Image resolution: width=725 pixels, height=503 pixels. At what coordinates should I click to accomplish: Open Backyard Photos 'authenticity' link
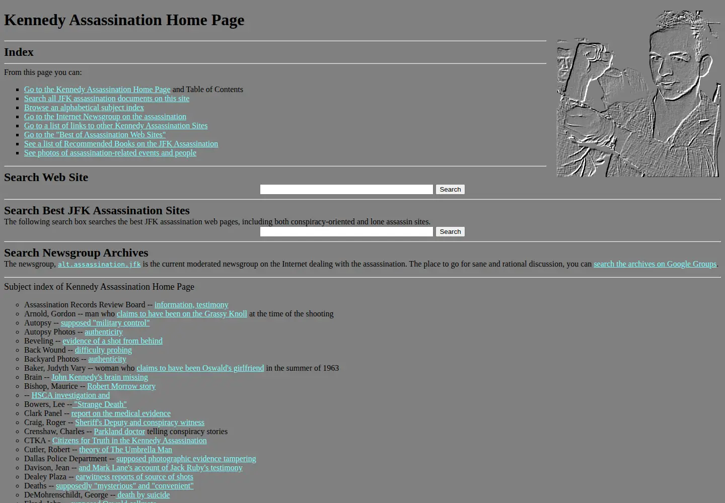(x=107, y=359)
